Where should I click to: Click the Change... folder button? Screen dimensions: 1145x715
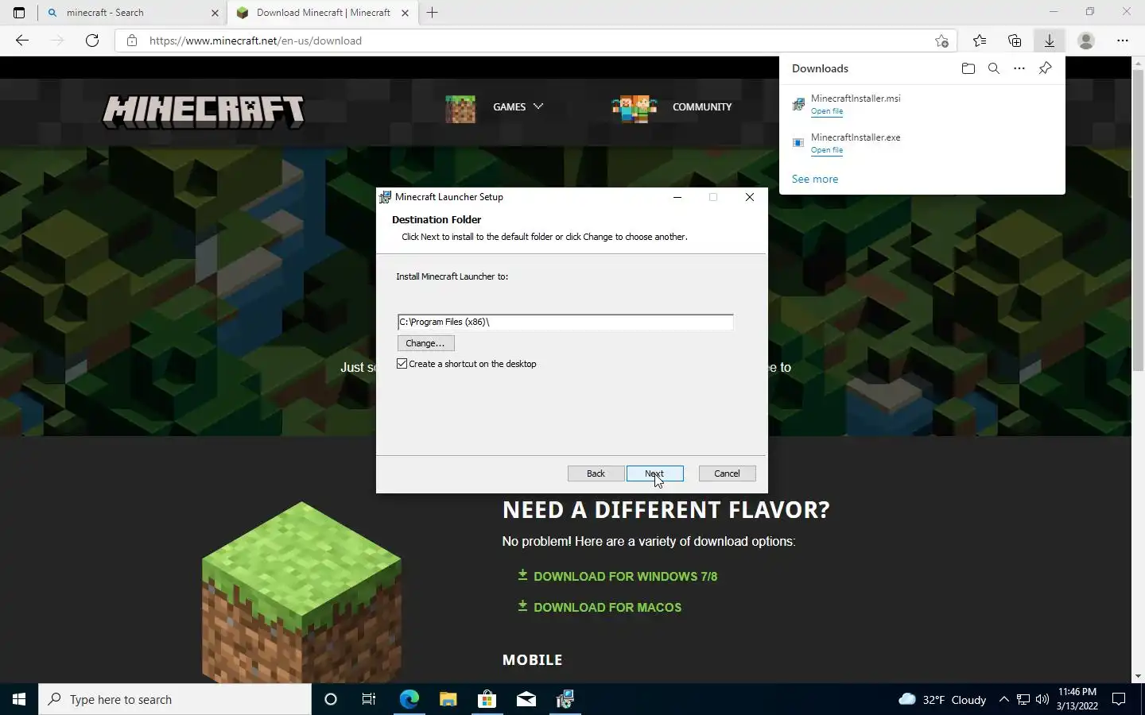pos(425,343)
